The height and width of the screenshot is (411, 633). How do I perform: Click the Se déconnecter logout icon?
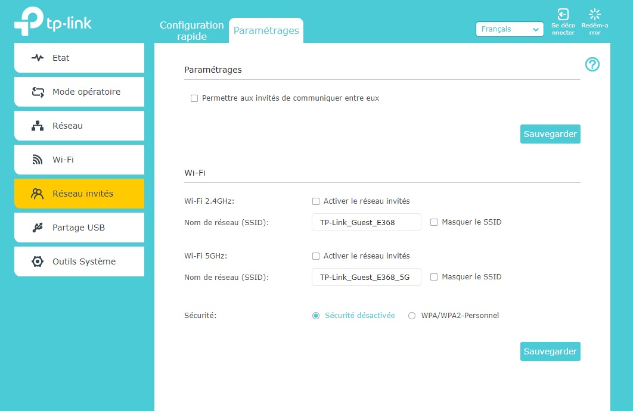point(563,15)
